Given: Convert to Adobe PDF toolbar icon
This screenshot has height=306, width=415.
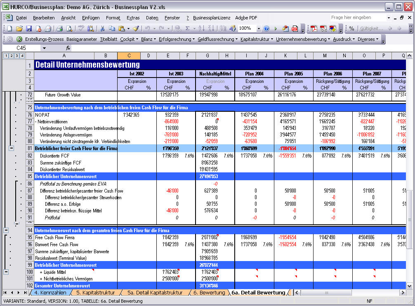Looking at the screenshot, I should tap(314, 28).
